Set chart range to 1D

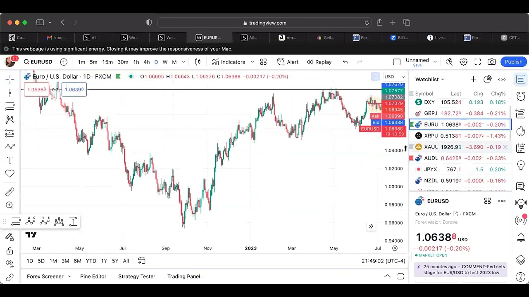(x=30, y=261)
